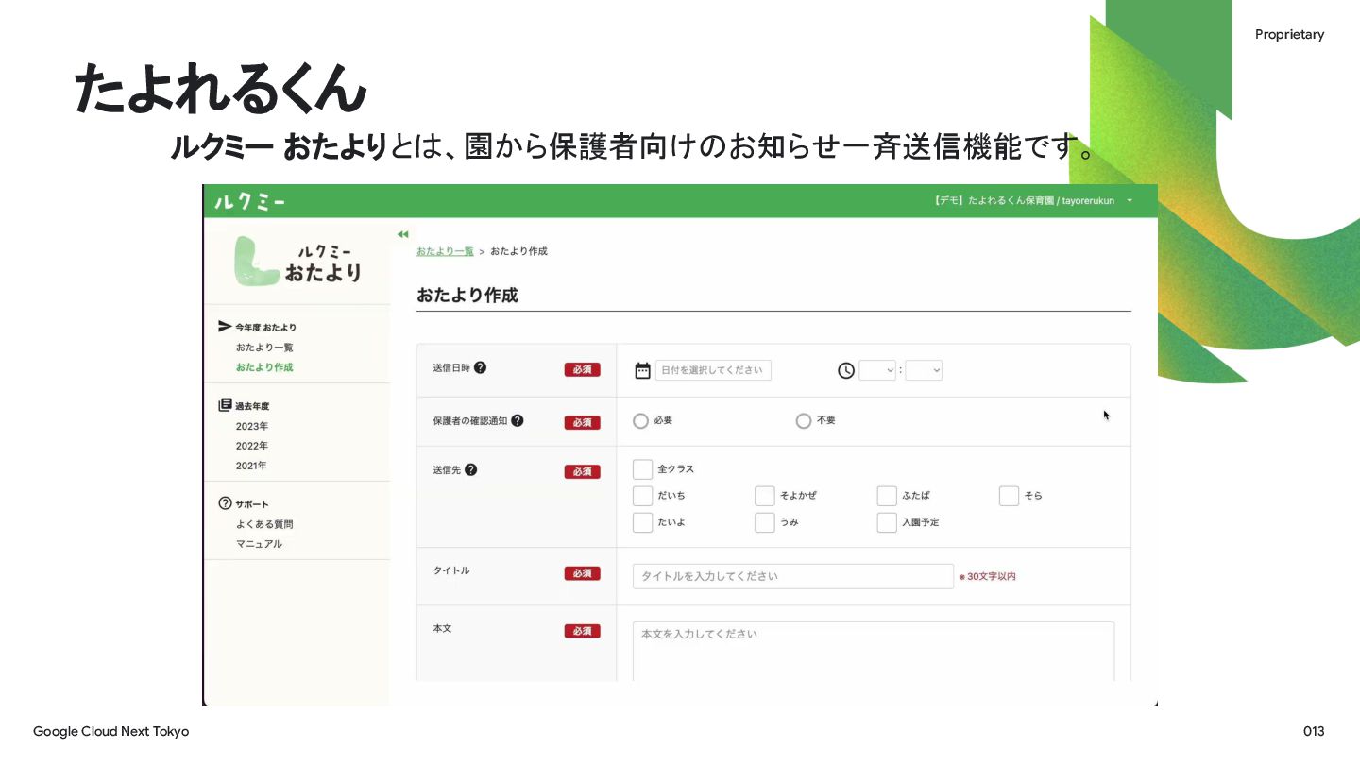Check the だいち class checkbox
The width and height of the screenshot is (1360, 765).
tap(643, 496)
